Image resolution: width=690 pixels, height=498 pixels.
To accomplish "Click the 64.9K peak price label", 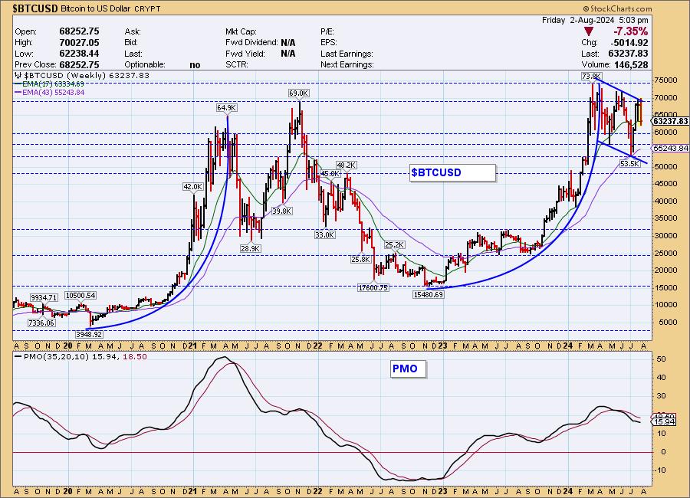I will (227, 108).
